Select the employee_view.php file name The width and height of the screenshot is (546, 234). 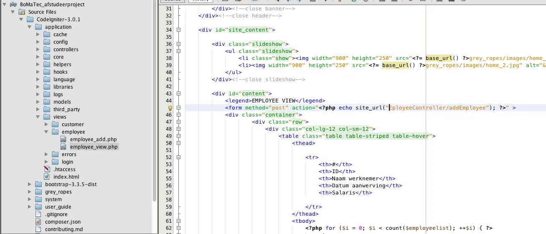click(x=94, y=147)
